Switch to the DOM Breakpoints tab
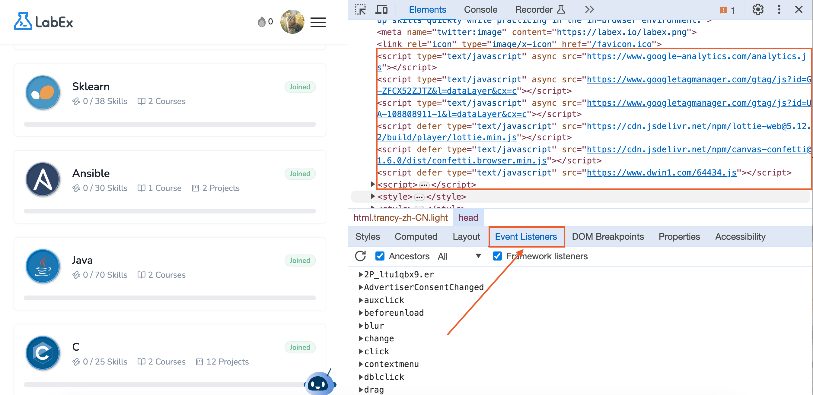The width and height of the screenshot is (813, 395). [x=608, y=236]
